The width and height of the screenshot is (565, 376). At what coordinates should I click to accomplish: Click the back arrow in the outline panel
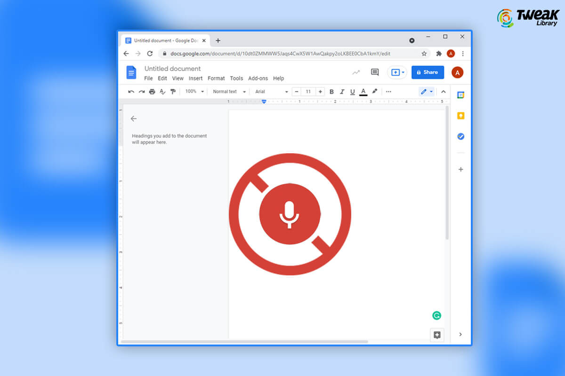coord(134,118)
